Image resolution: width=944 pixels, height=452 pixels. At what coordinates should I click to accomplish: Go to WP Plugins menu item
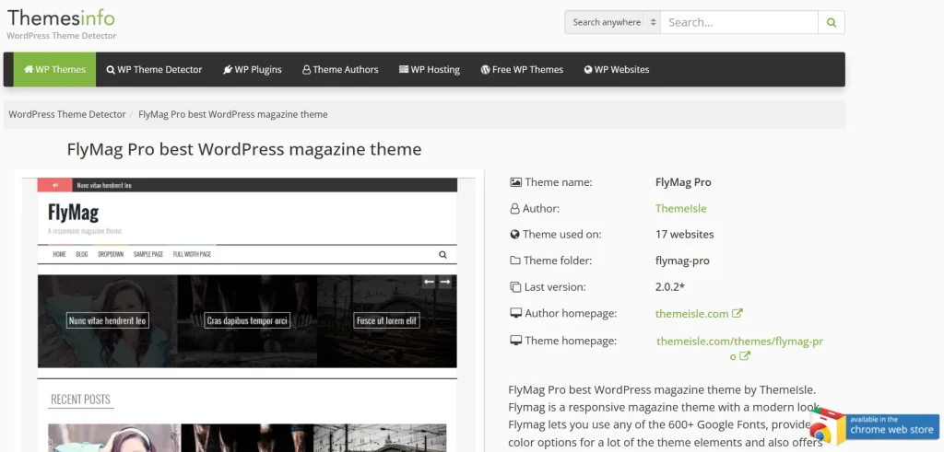pyautogui.click(x=253, y=70)
